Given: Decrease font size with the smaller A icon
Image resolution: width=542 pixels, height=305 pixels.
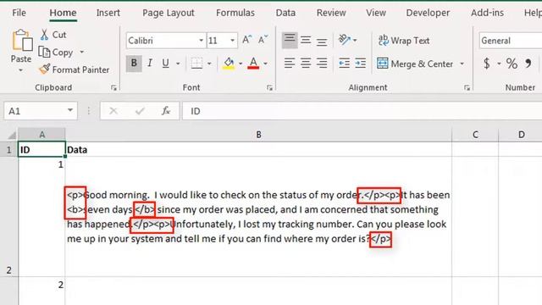Looking at the screenshot, I should point(263,40).
